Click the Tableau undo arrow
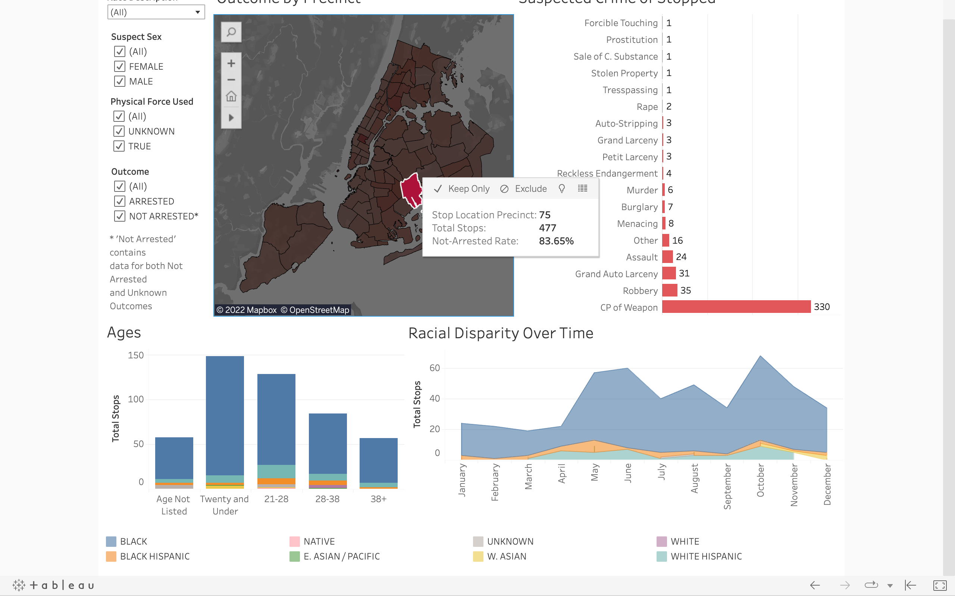 [815, 585]
